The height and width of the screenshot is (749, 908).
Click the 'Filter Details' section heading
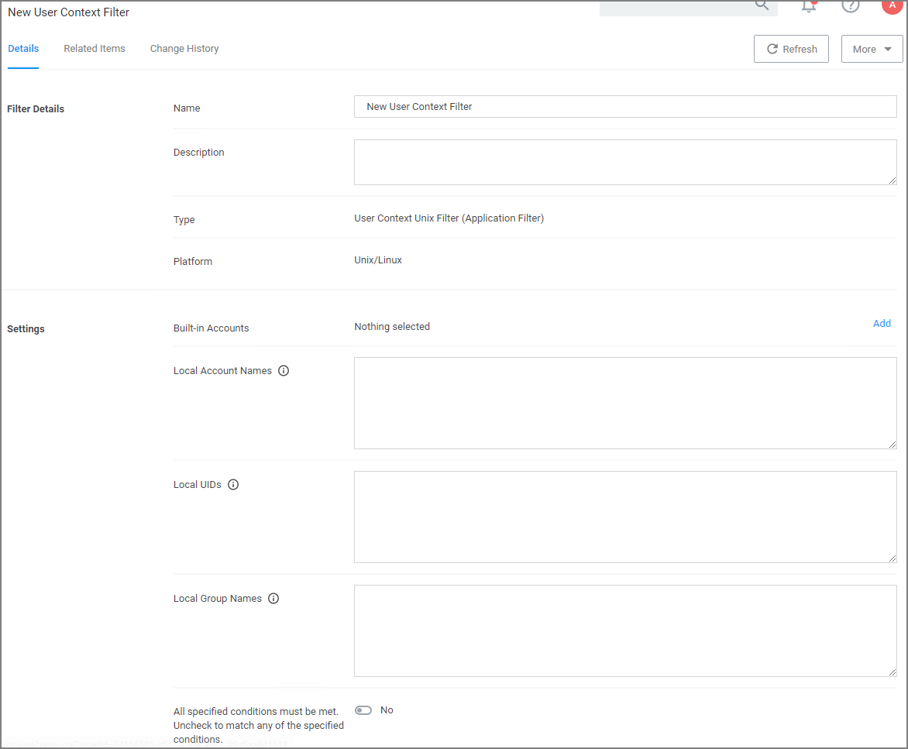(x=36, y=108)
